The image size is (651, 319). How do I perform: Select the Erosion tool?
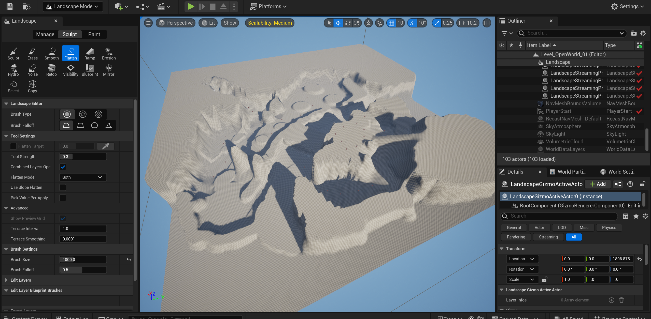click(x=109, y=54)
